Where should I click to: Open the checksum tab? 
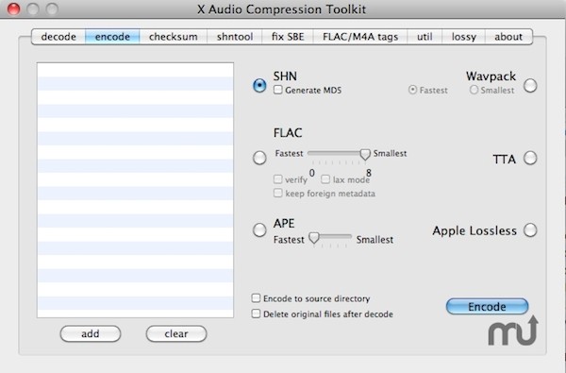pos(174,37)
